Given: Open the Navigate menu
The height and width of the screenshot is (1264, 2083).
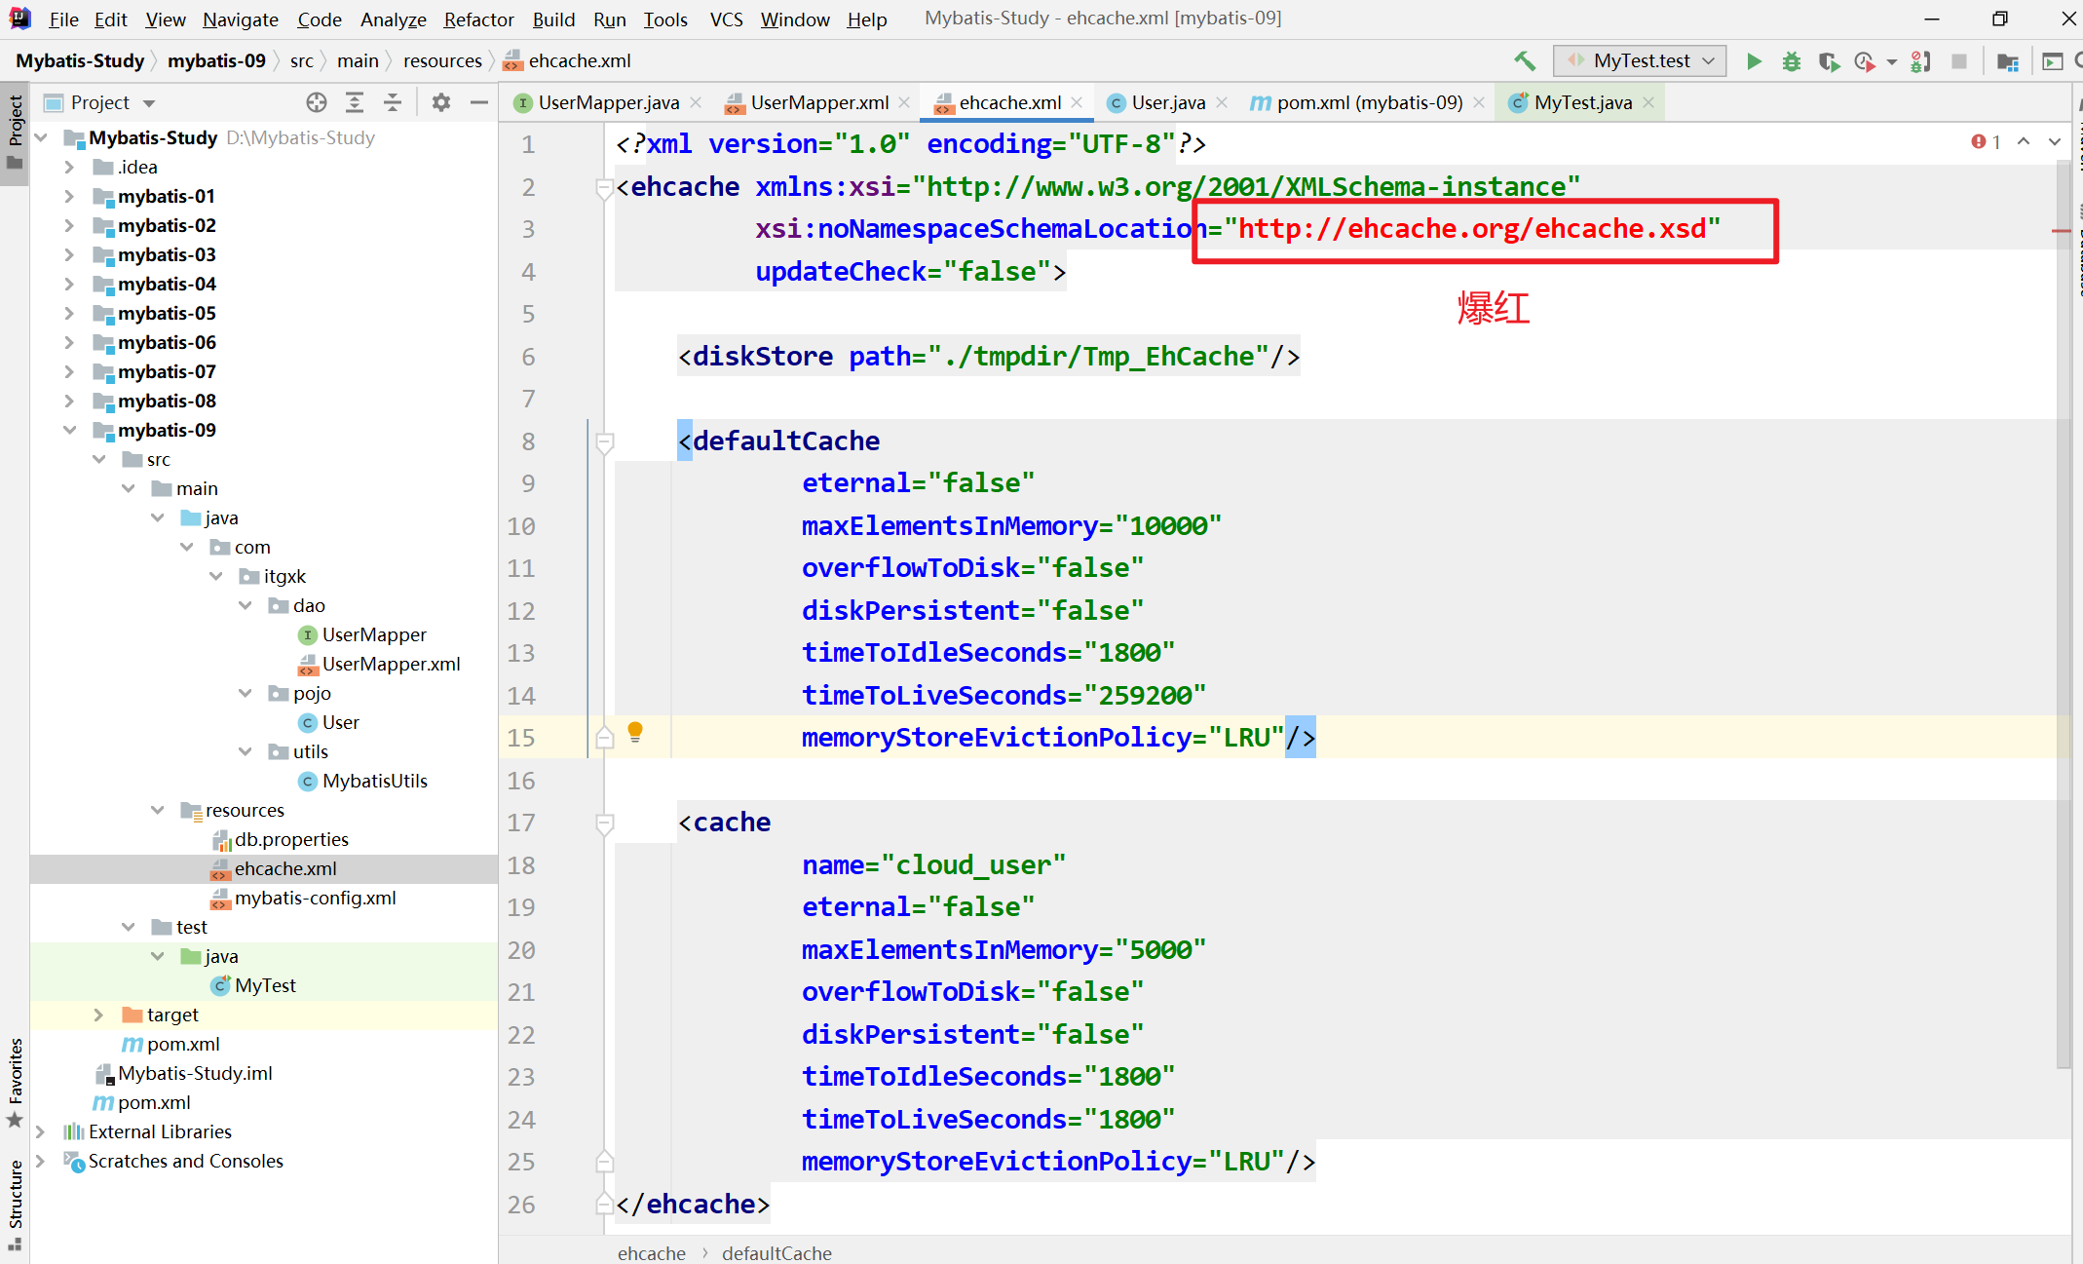Looking at the screenshot, I should (x=240, y=19).
